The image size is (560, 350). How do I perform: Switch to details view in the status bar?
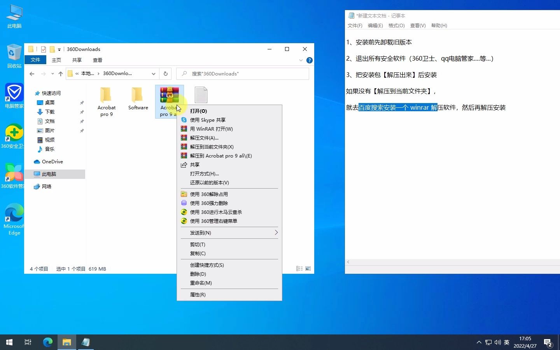[299, 269]
